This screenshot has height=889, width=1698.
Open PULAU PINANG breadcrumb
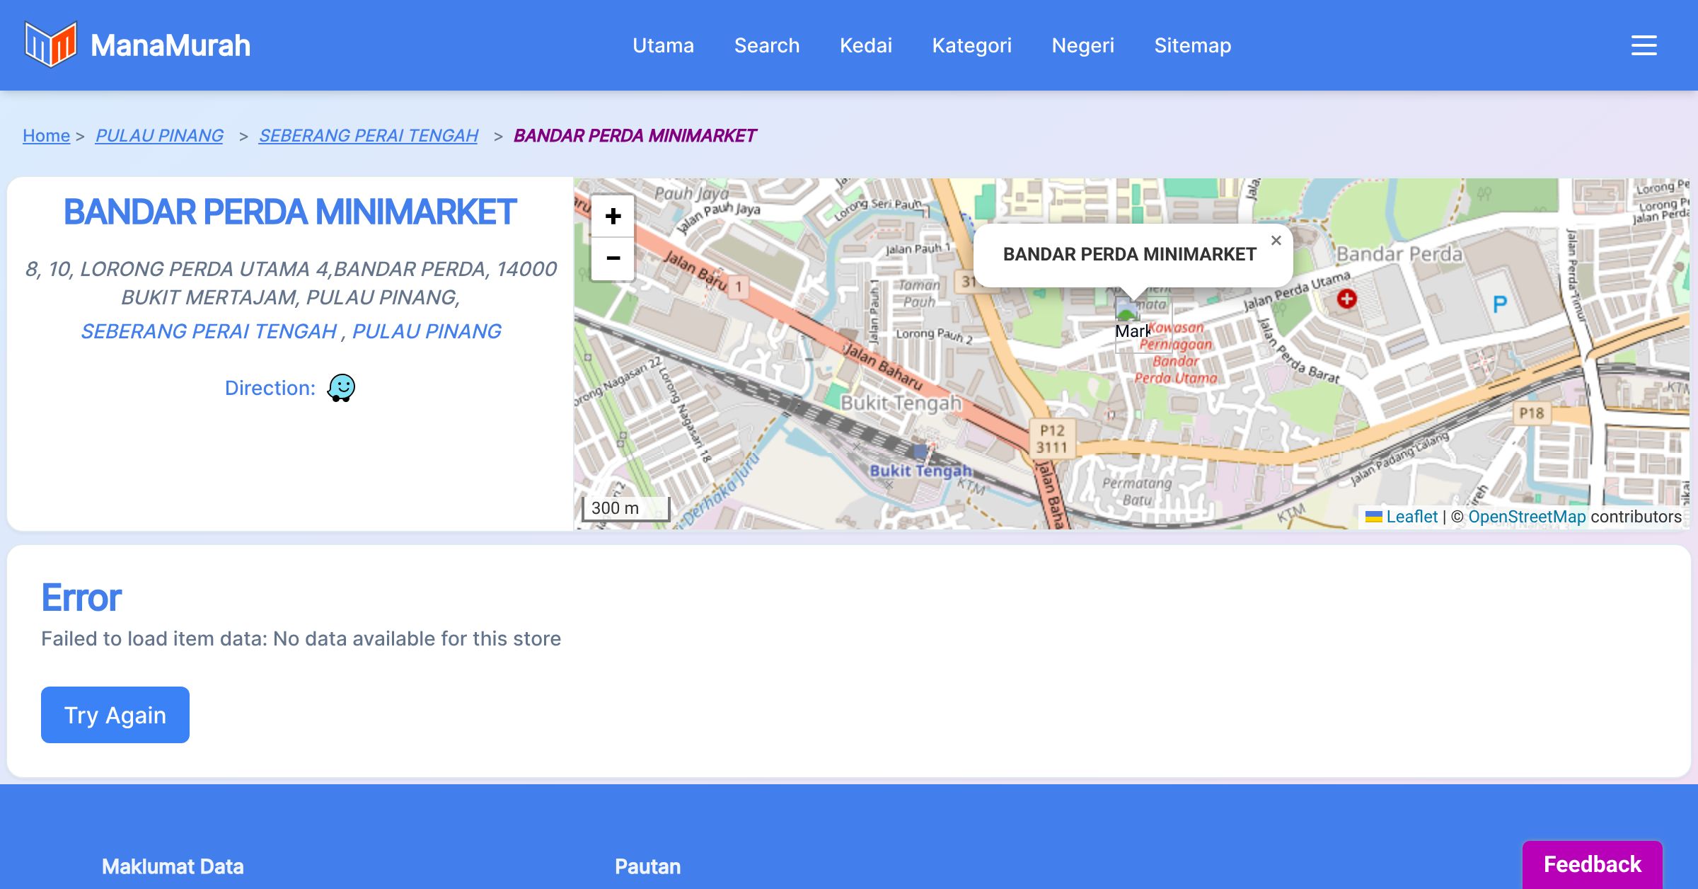click(x=159, y=135)
